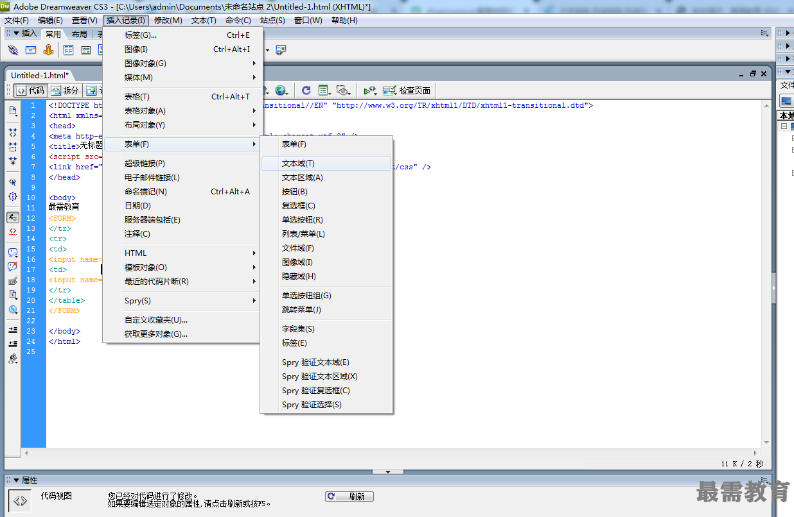Click the Refresh Design View icon
Image resolution: width=794 pixels, height=517 pixels.
click(306, 90)
